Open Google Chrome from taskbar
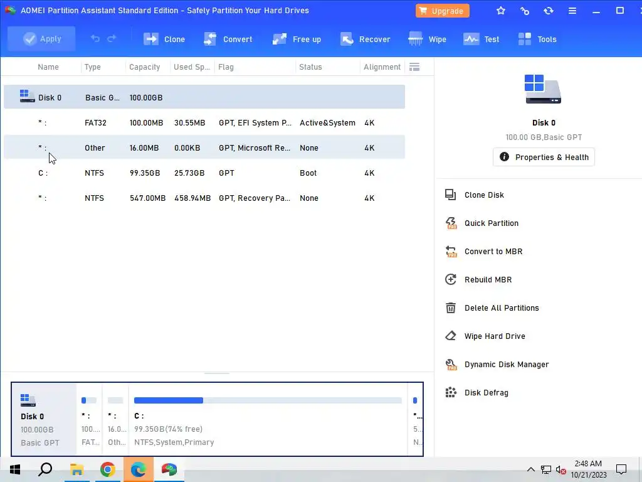The image size is (642, 482). [107, 469]
